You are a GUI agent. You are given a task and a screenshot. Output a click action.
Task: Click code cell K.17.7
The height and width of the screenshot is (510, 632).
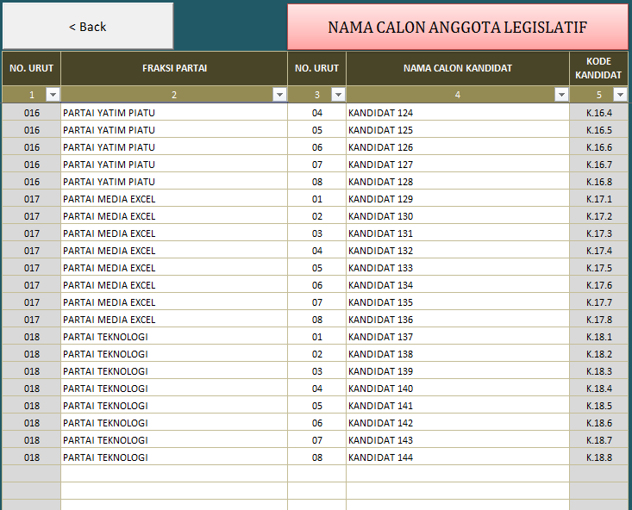[x=598, y=302]
